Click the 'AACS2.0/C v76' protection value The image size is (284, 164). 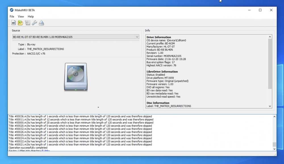(36, 54)
